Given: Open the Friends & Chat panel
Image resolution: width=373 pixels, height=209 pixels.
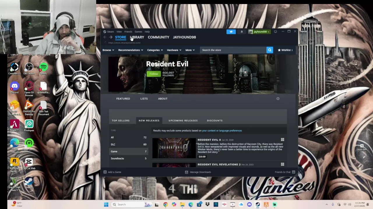Looking at the screenshot, I should tap(285, 172).
